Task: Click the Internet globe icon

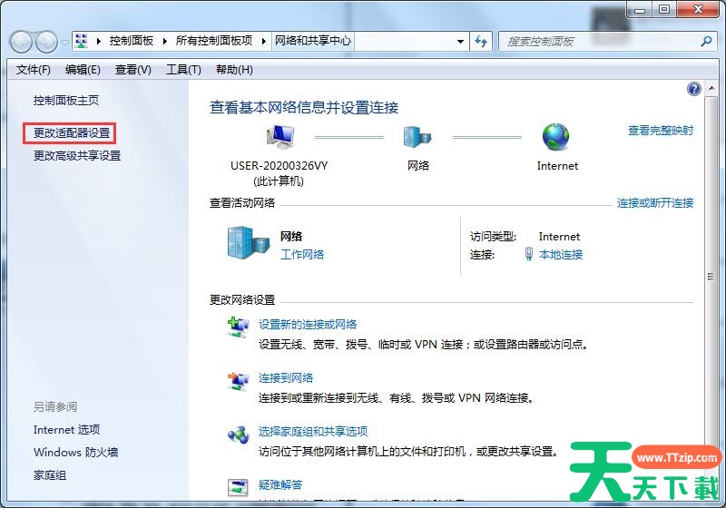Action: tap(555, 137)
